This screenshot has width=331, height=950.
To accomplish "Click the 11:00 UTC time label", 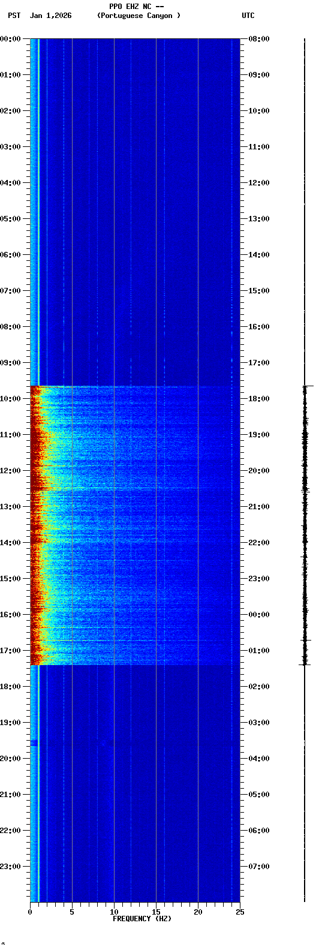I will pyautogui.click(x=259, y=147).
